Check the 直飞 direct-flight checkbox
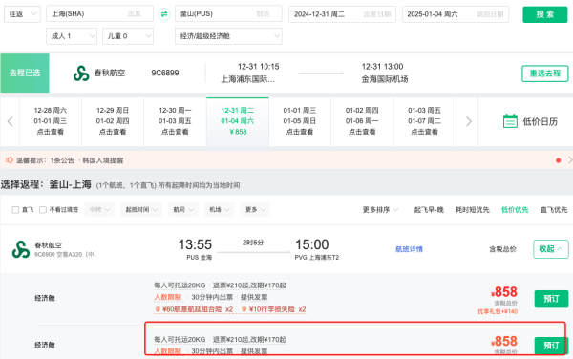This screenshot has width=573, height=359. [x=15, y=210]
